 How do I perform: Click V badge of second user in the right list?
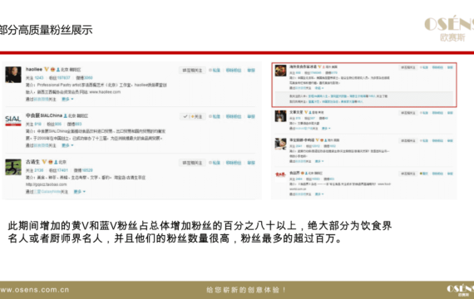coord(306,112)
